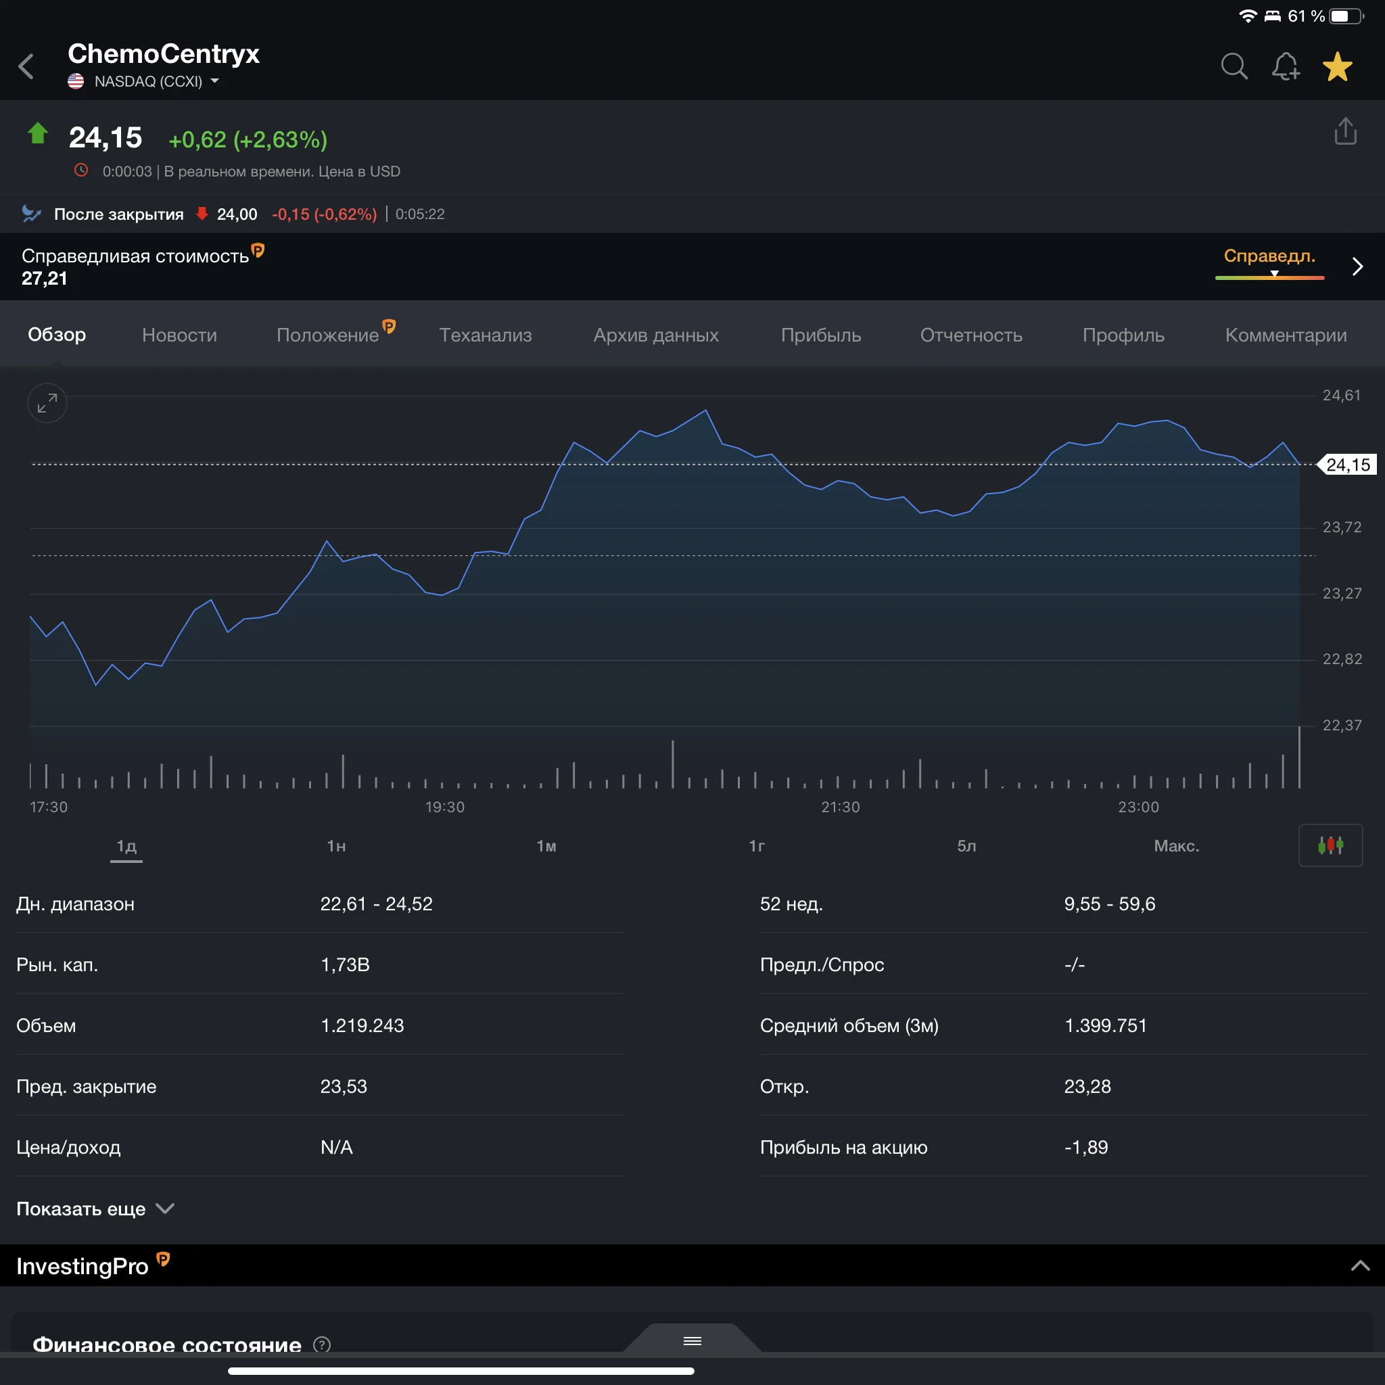This screenshot has height=1385, width=1385.
Task: View the Комментарии tab
Action: click(1286, 335)
